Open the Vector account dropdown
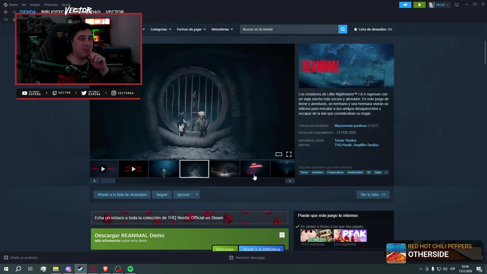487x274 pixels. tap(439, 5)
